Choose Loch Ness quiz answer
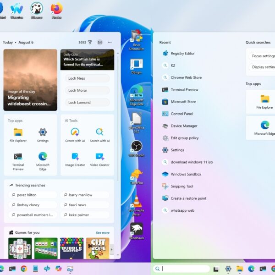275x275 pixels. 88,78
